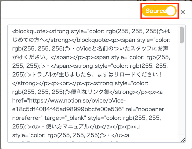Click the text "まずはリロードください！"
This screenshot has height=149, width=192.
(x=130, y=74)
